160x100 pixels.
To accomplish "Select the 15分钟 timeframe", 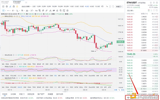I will [60, 6].
